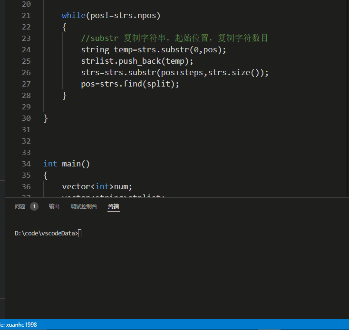Image resolution: width=349 pixels, height=330 pixels.
Task: Click 'vector<int>num;' on line 36
Action: click(97, 187)
